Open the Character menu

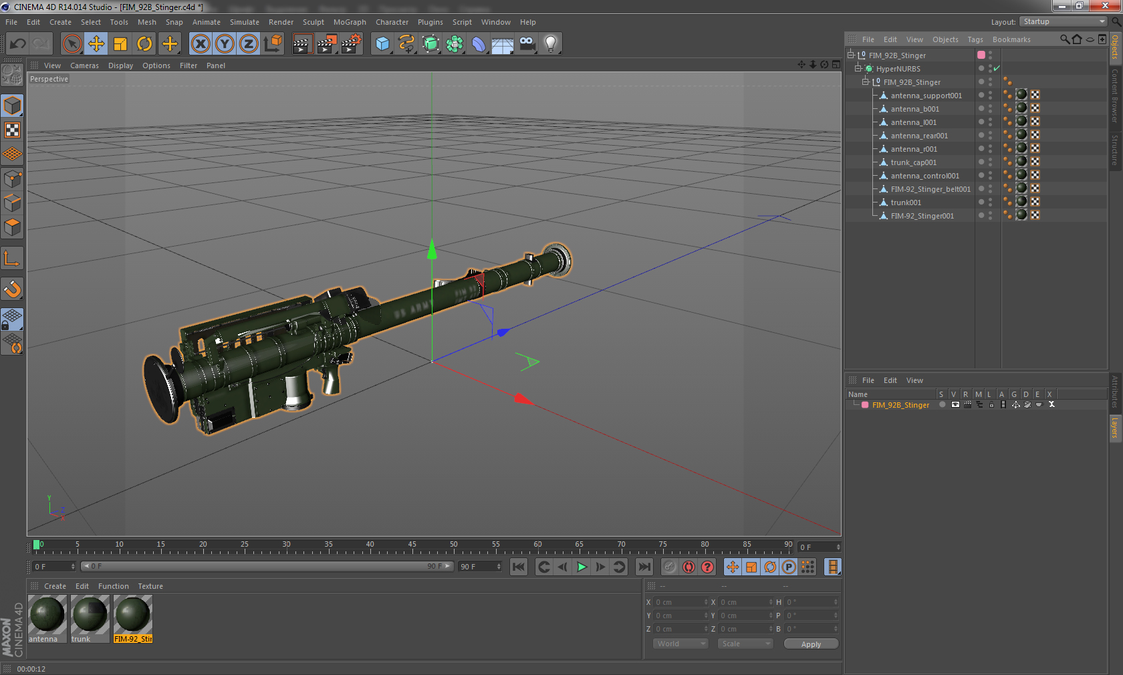pyautogui.click(x=392, y=22)
